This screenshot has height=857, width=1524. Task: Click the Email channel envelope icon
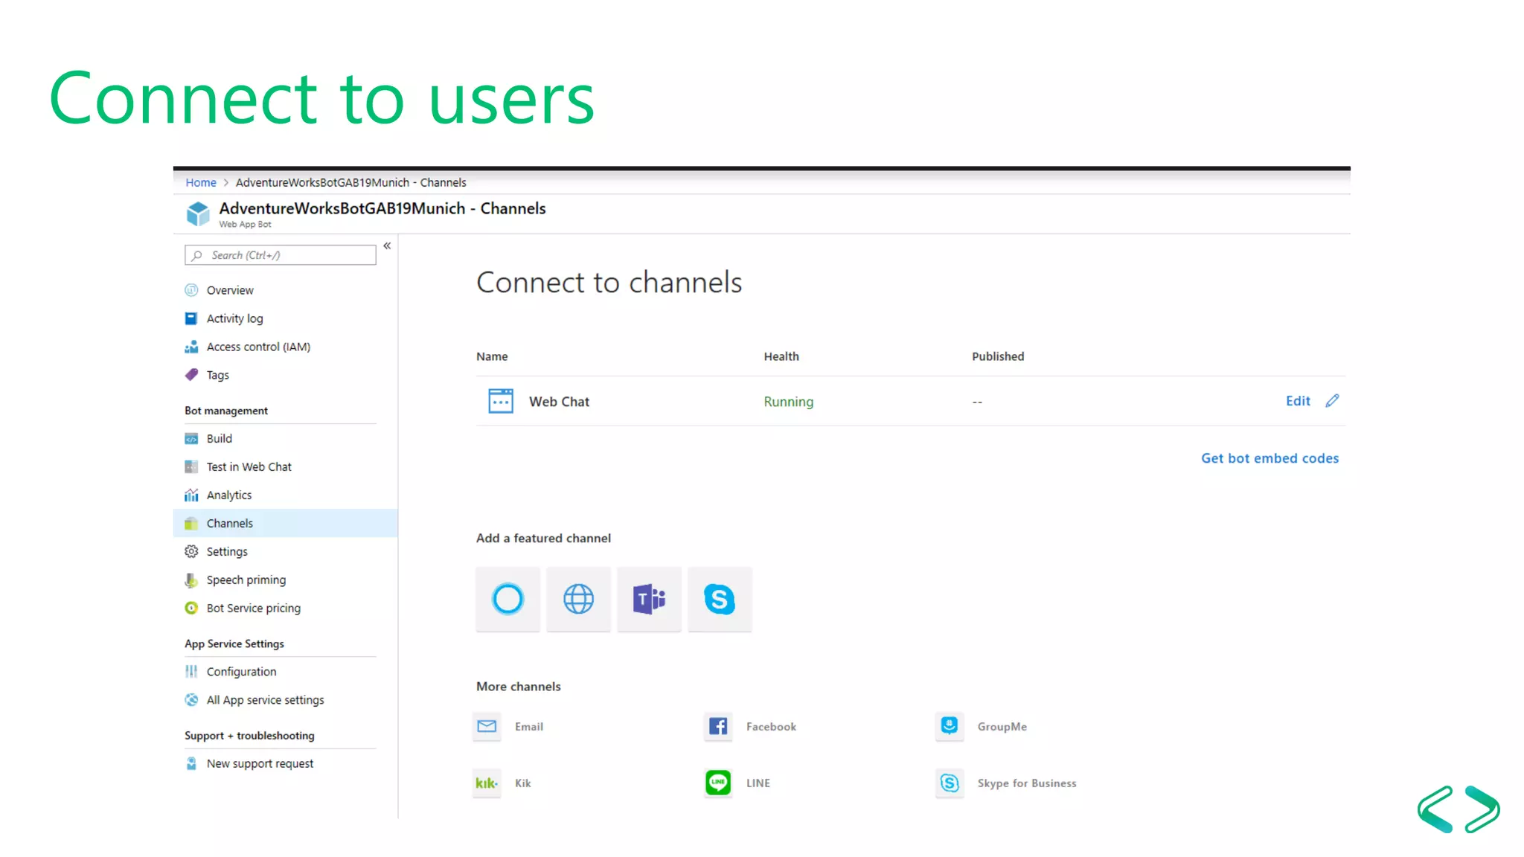[487, 726]
